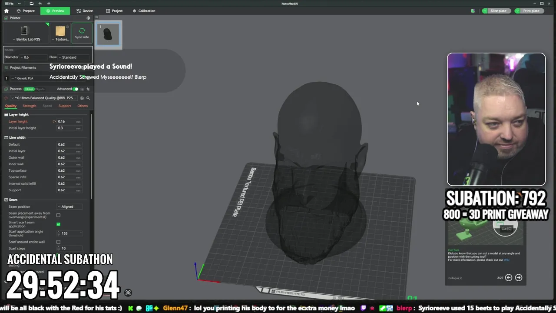Image resolution: width=556 pixels, height=313 pixels.
Task: Open printer settings gear in Printer header
Action: (x=88, y=18)
